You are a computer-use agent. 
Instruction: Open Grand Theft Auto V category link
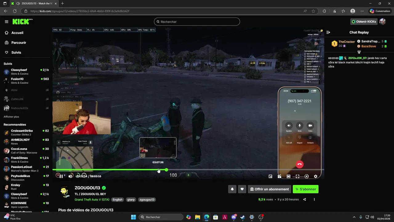(92, 199)
